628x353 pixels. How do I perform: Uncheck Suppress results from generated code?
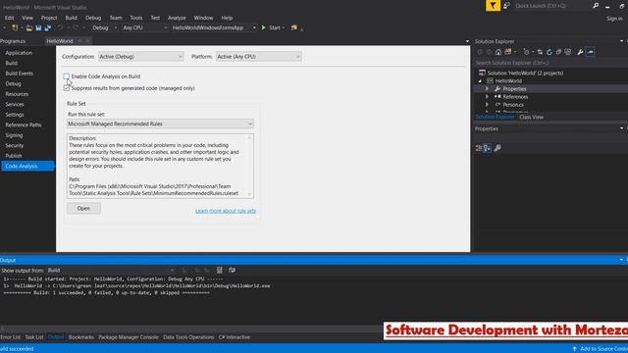tap(67, 88)
